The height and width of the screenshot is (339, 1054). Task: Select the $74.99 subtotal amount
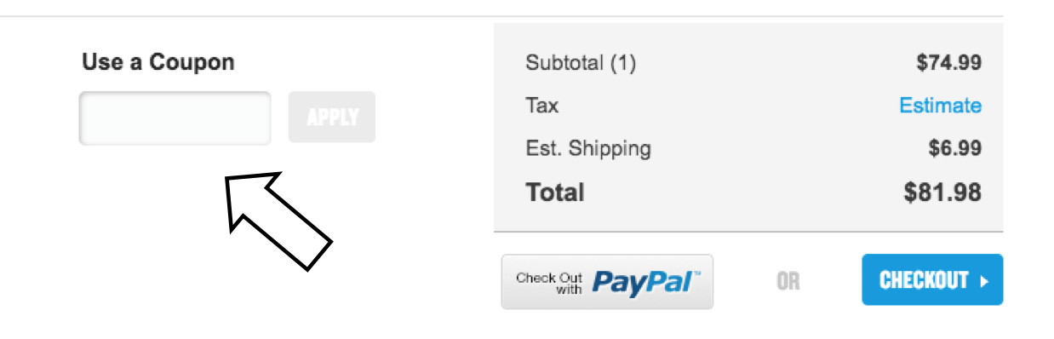948,62
